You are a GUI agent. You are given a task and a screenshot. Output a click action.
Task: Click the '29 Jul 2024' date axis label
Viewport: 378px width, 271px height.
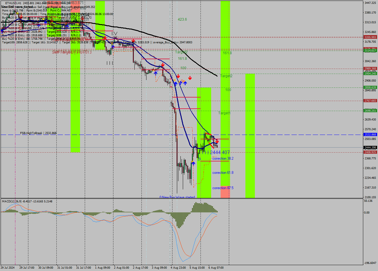(x=7, y=268)
